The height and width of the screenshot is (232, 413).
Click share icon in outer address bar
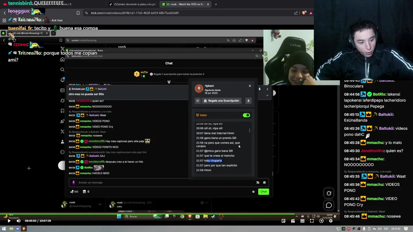coord(296,13)
